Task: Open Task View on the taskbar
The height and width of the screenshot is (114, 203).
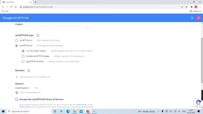Action: pyautogui.click(x=61, y=111)
